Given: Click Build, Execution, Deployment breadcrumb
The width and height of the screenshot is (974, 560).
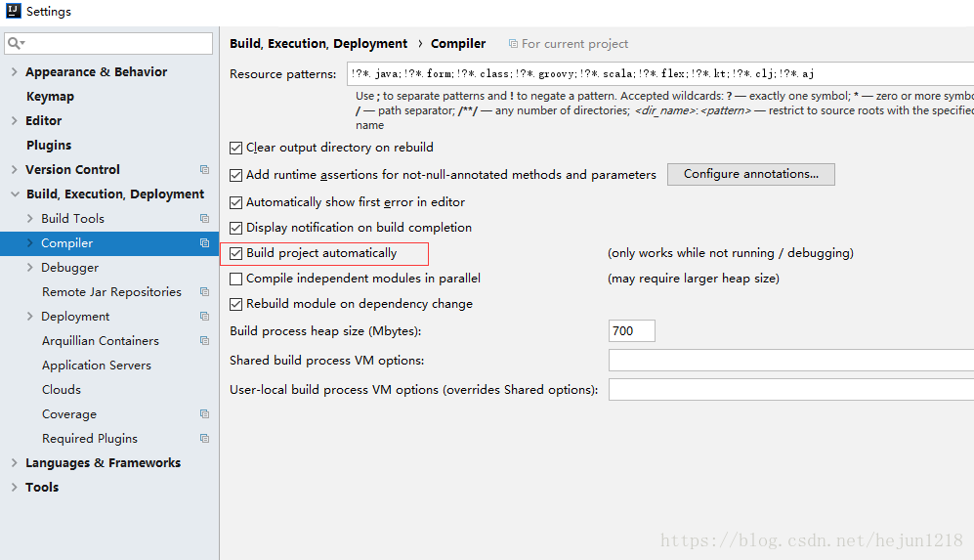Looking at the screenshot, I should click(x=318, y=44).
